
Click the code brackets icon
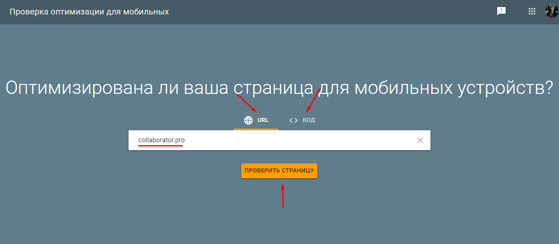tap(294, 120)
